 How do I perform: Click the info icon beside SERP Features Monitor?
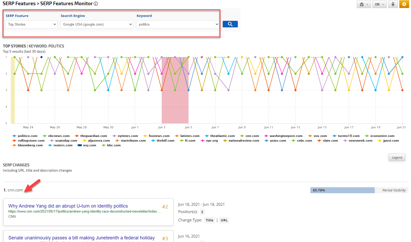coord(96,4)
